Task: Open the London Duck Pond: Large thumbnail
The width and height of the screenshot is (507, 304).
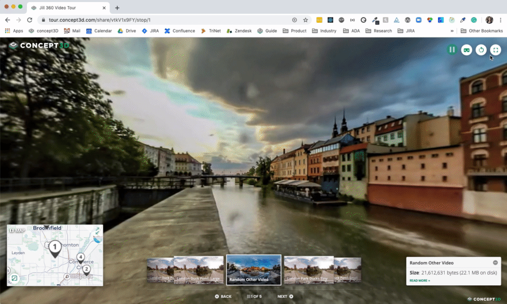Action: point(198,269)
